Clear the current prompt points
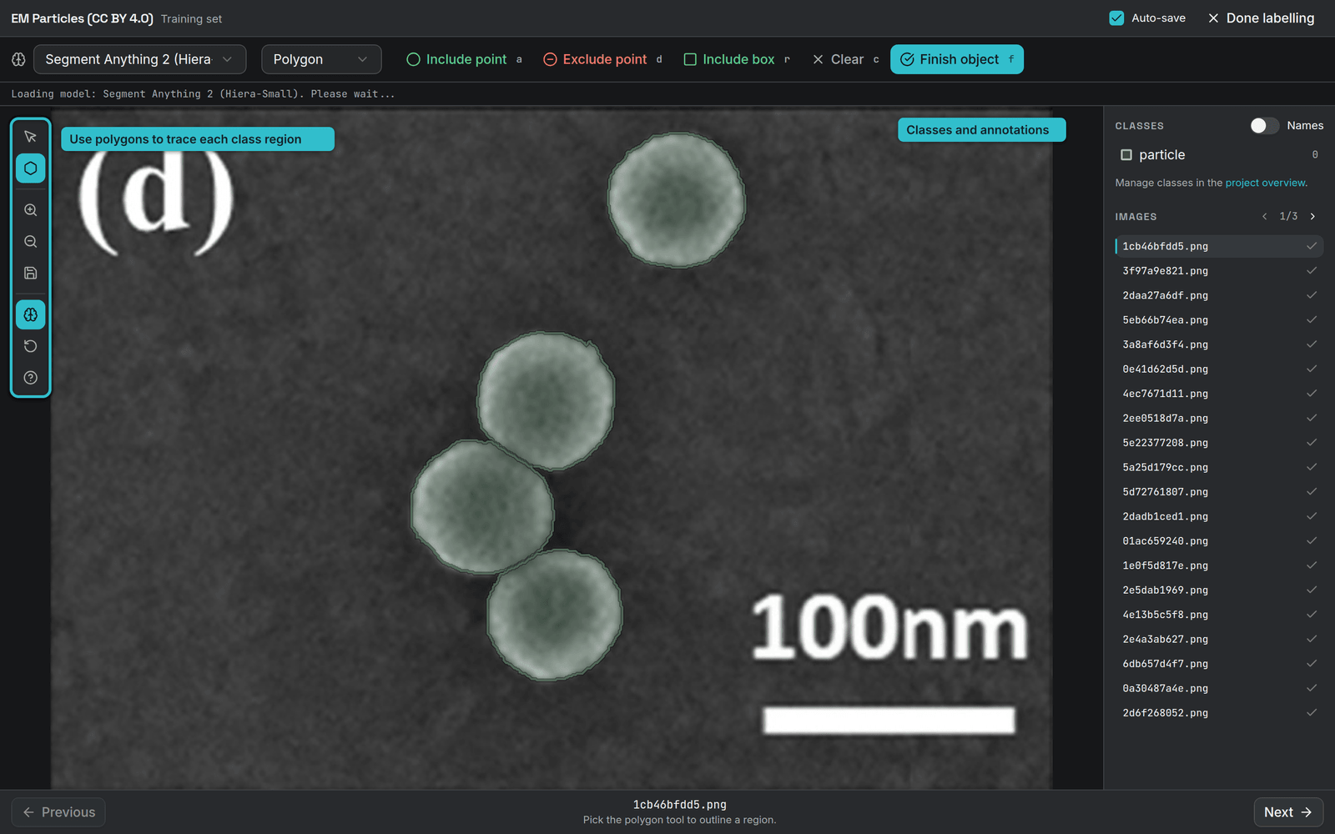This screenshot has height=834, width=1335. tap(845, 59)
